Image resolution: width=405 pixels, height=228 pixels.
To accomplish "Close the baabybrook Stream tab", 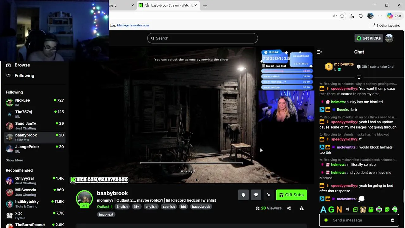I will pyautogui.click(x=196, y=5).
